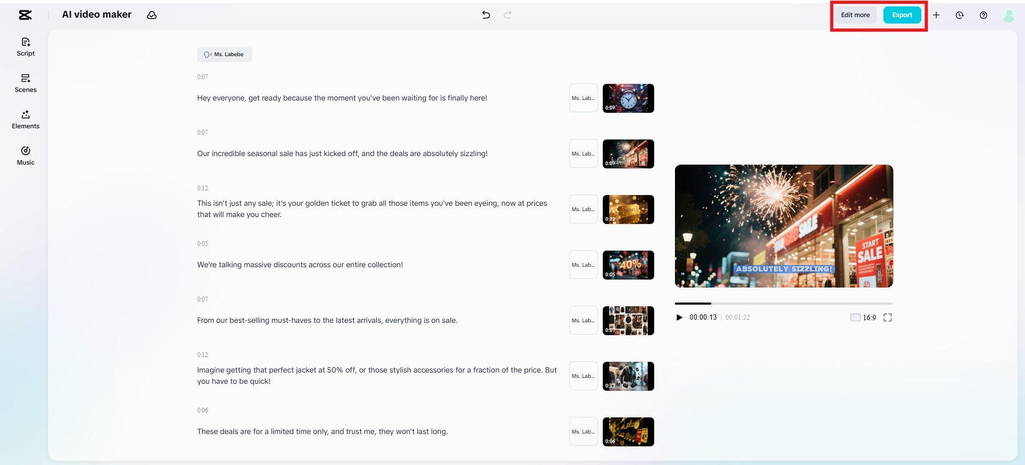Click script line 'Imagine getting that perfect jacket'
This screenshot has width=1025, height=465.
click(377, 376)
